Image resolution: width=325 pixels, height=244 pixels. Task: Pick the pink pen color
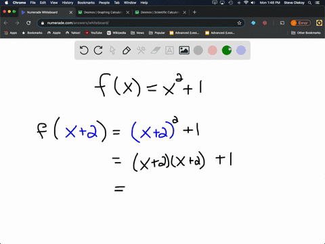click(213, 50)
